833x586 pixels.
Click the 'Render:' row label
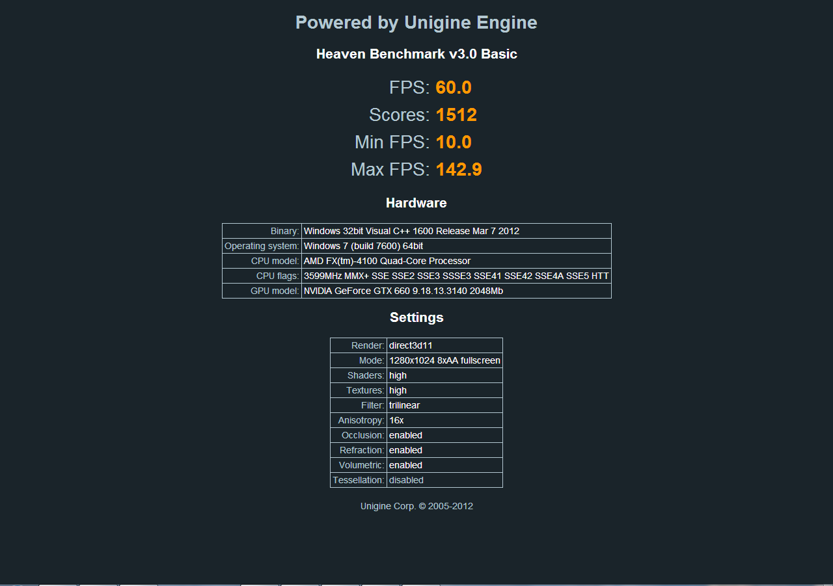[368, 345]
